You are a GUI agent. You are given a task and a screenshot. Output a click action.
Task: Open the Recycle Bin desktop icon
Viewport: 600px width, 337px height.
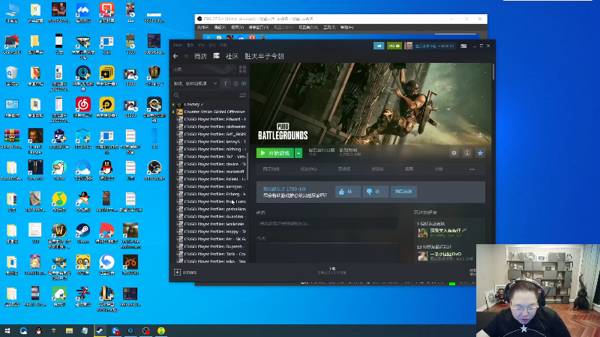click(x=12, y=76)
